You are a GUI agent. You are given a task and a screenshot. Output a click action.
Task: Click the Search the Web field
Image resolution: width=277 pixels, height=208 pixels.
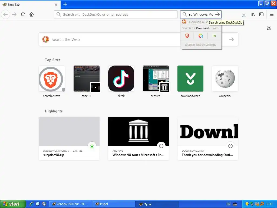[138, 39]
